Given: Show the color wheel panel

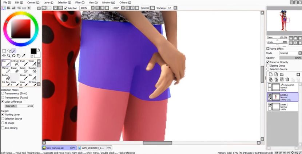Looking at the screenshot, I should point(4,8).
